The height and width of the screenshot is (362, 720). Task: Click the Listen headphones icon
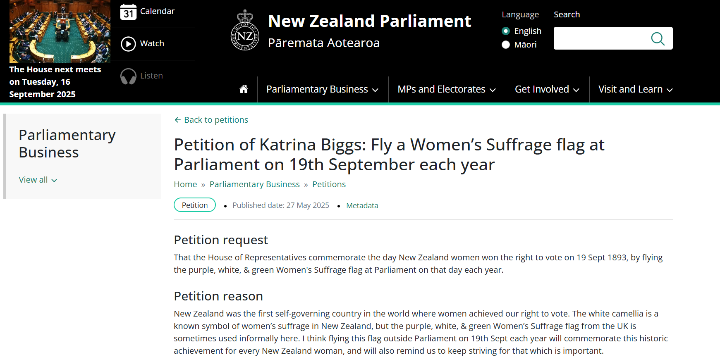point(129,76)
